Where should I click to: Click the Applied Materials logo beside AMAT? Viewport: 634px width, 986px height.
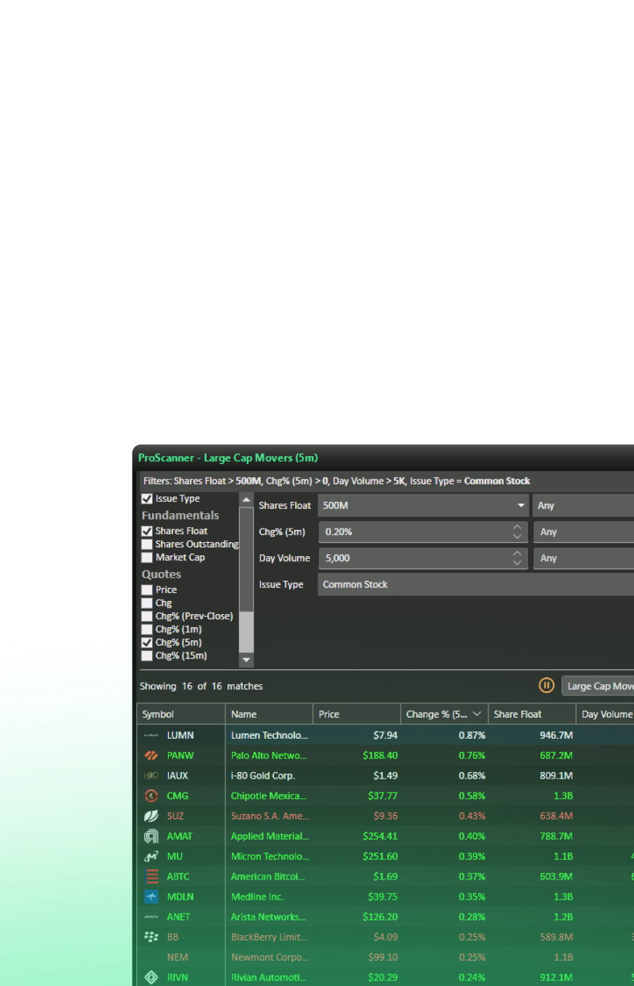point(151,836)
